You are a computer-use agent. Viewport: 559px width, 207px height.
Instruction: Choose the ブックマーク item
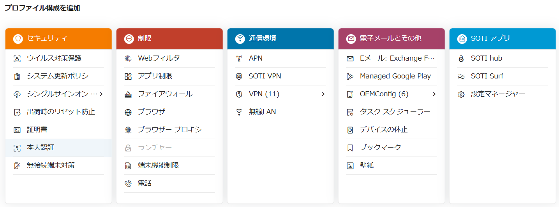[391, 148]
